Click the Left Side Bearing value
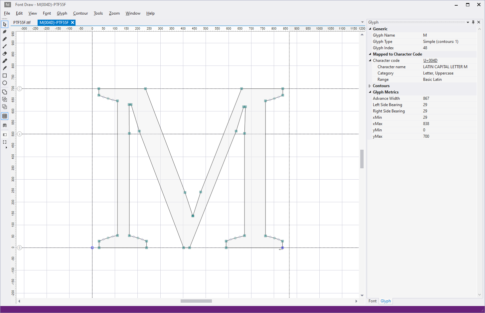This screenshot has width=485, height=313. click(x=425, y=105)
